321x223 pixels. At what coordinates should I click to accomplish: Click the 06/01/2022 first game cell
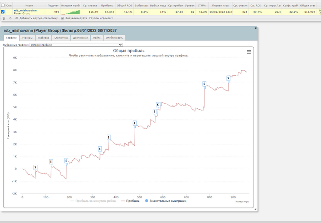[221, 12]
